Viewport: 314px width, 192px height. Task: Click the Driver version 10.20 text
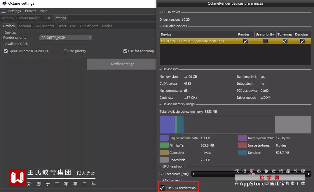pyautogui.click(x=175, y=20)
